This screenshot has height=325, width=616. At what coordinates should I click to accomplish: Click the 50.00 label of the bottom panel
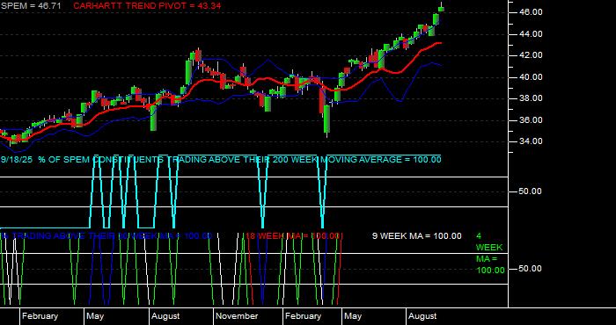tap(531, 269)
